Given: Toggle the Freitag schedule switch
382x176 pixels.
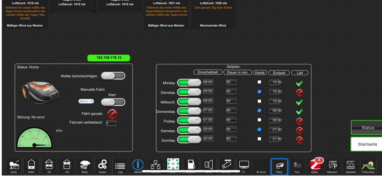Looking at the screenshot, I should click(x=189, y=121).
